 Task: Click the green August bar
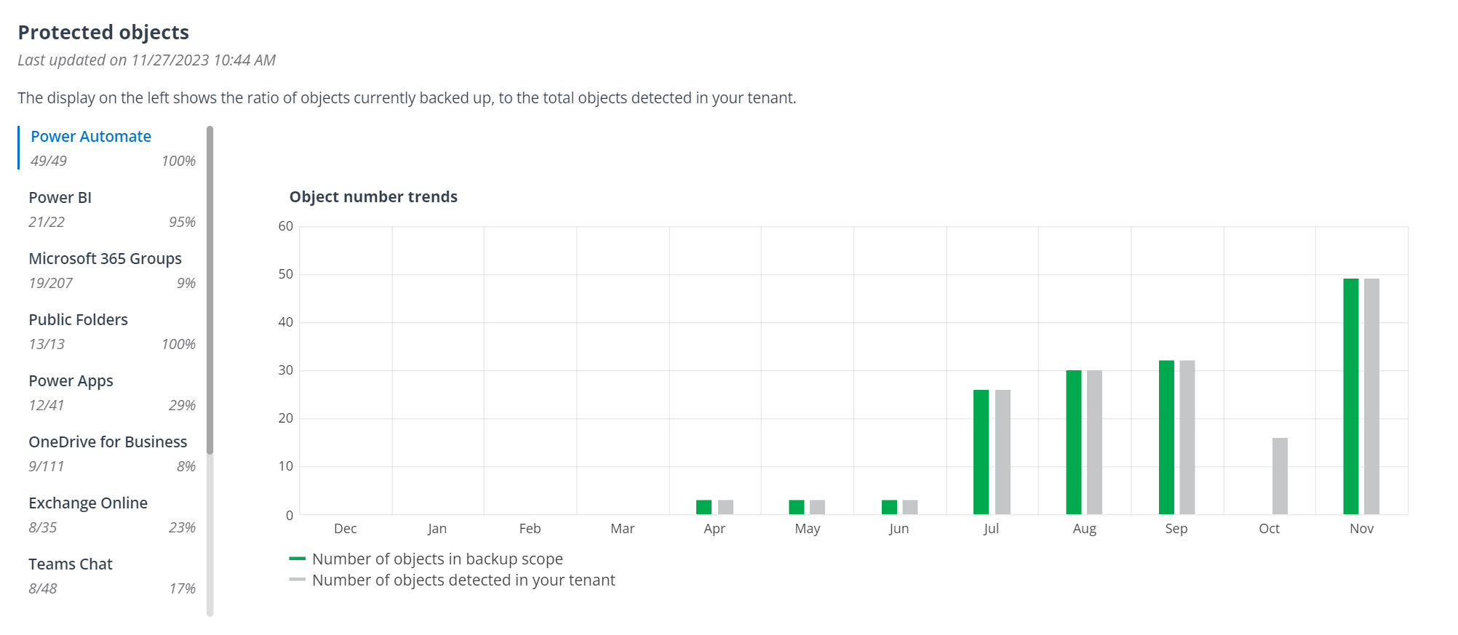(x=1073, y=442)
